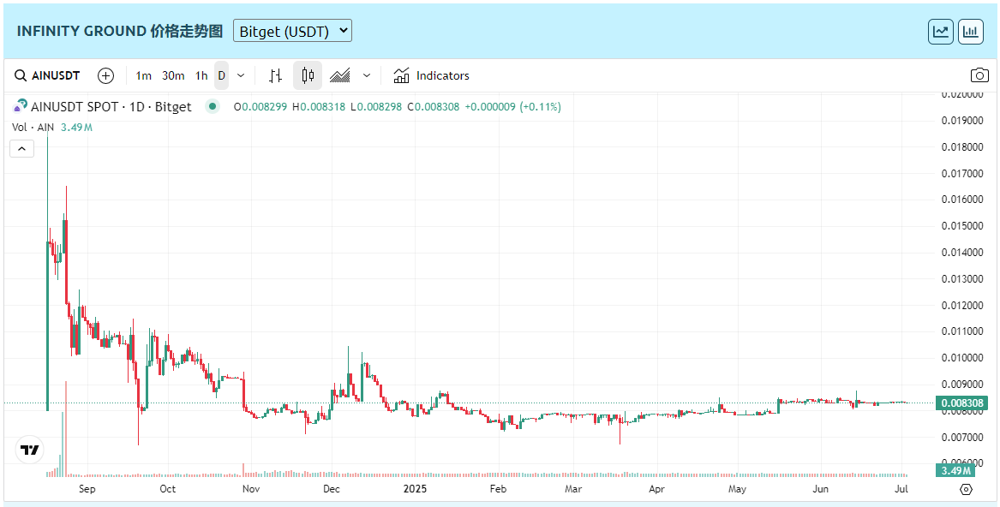
Task: Click the Nov label on time axis
Action: coord(251,489)
